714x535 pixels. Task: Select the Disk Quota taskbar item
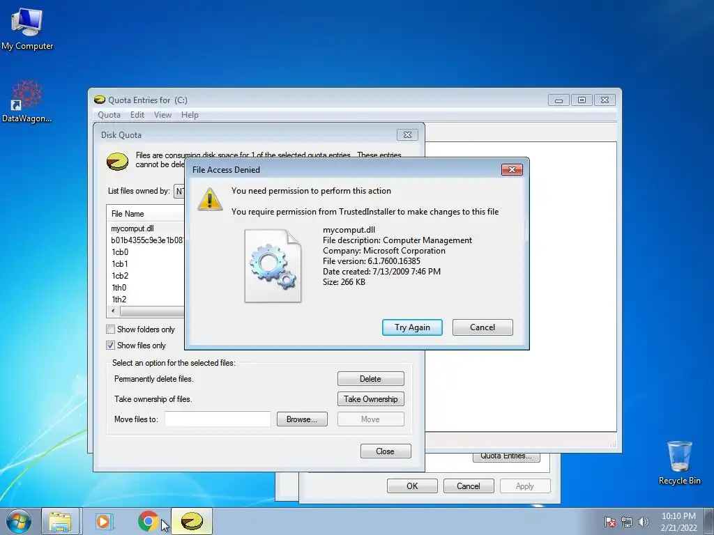192,521
